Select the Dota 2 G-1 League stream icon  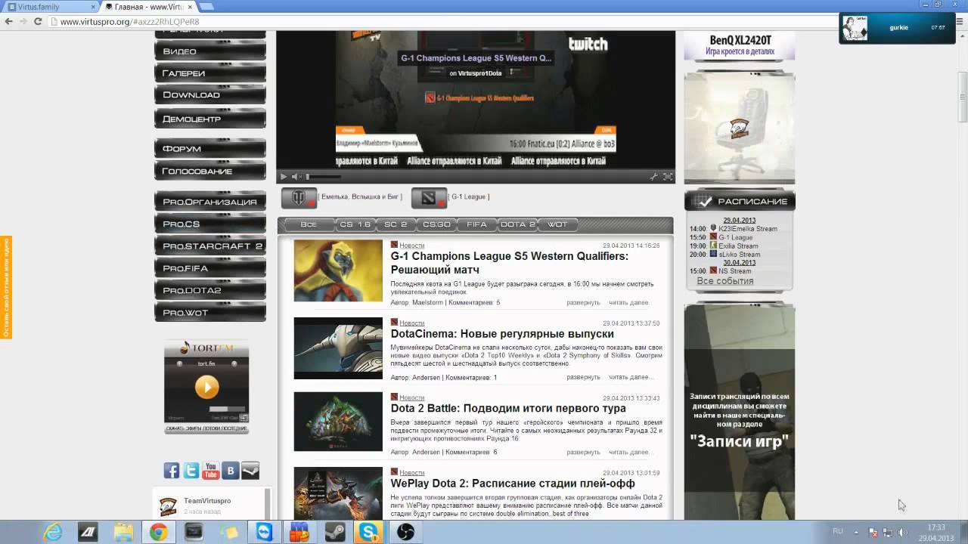pos(430,198)
